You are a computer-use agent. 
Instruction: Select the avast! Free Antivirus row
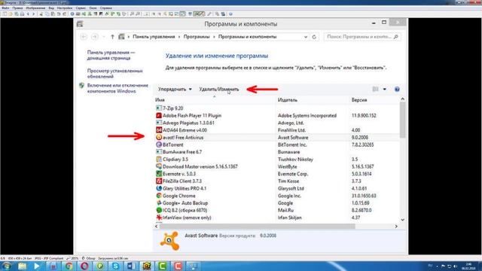(x=276, y=137)
